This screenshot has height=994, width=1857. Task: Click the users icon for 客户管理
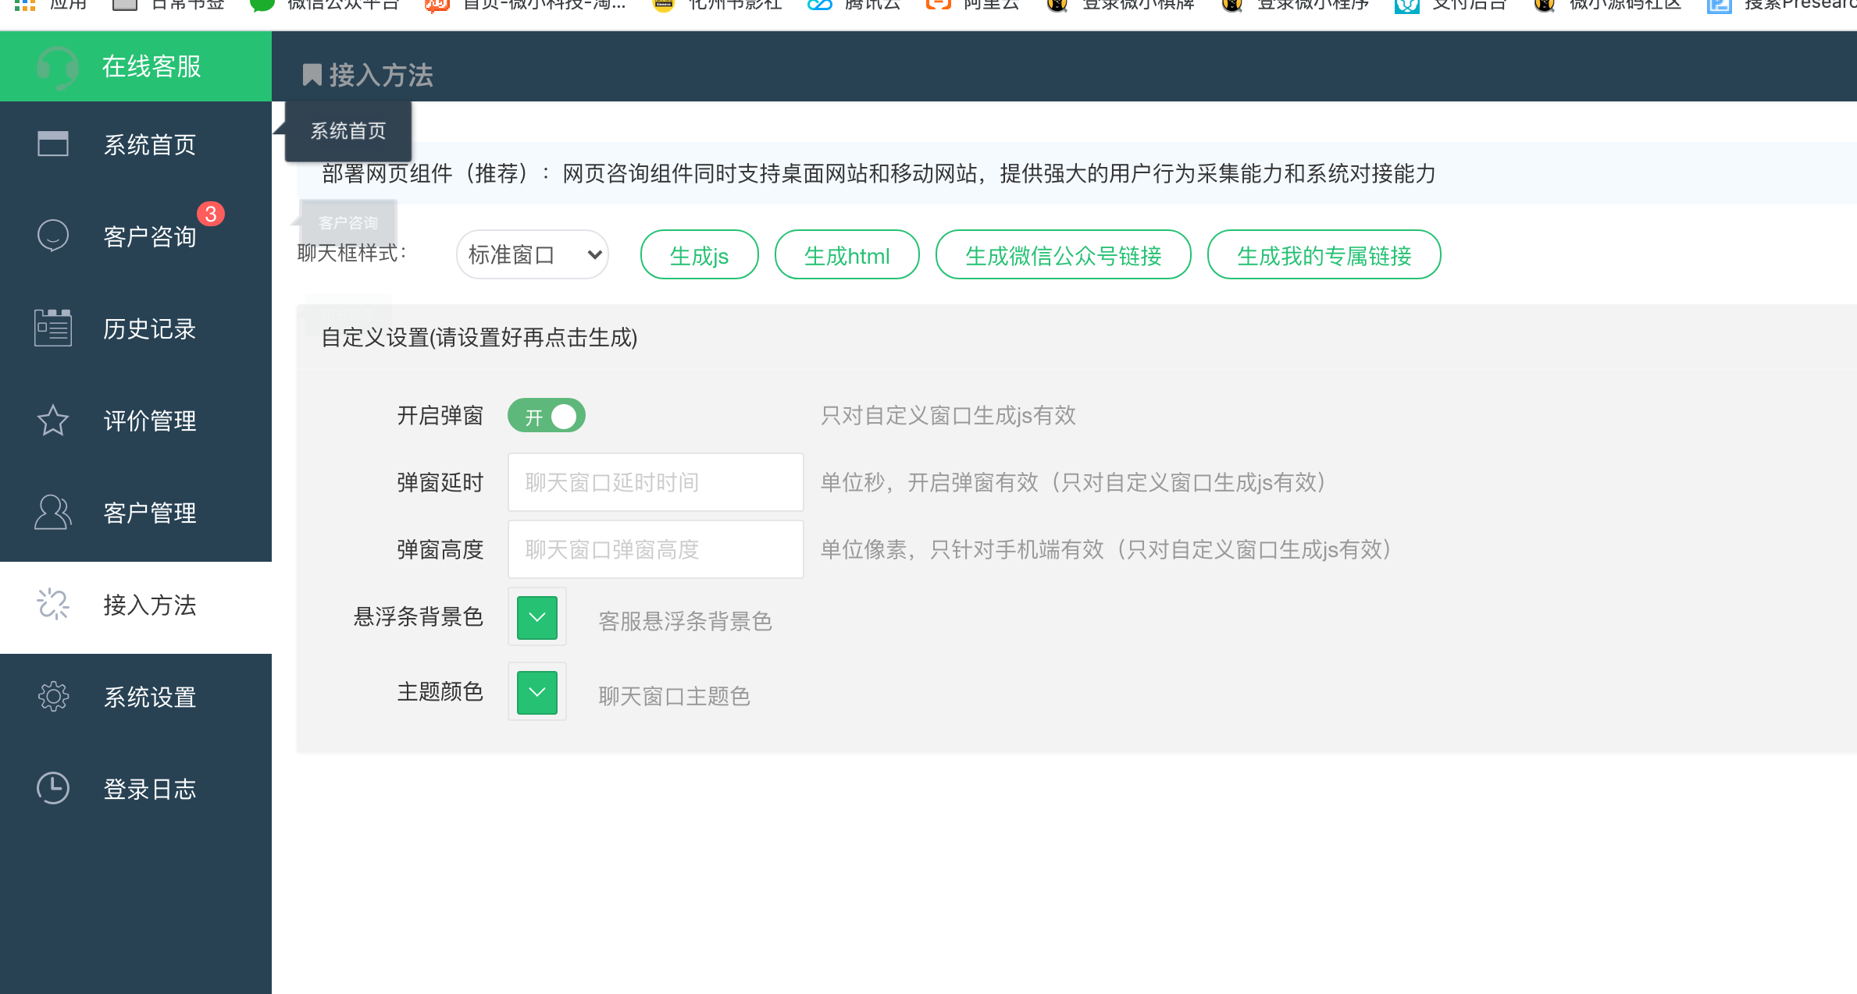[x=53, y=512]
